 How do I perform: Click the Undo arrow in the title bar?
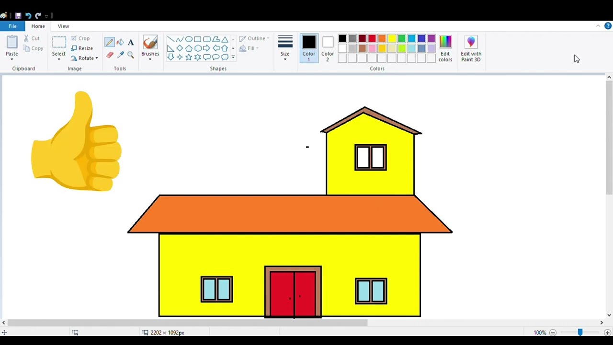pyautogui.click(x=28, y=15)
